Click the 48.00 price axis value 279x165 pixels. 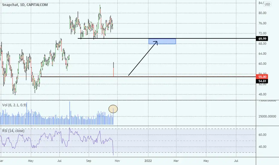pyautogui.click(x=263, y=94)
